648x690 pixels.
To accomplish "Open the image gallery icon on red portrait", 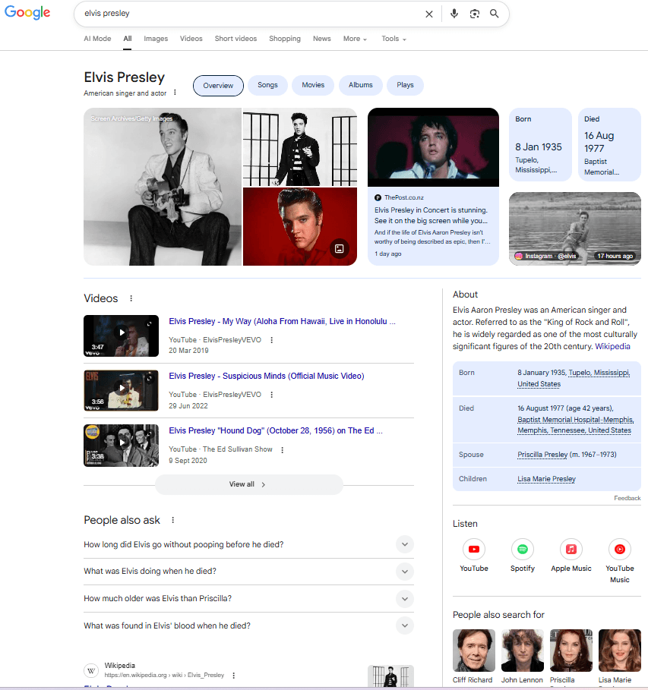I will pyautogui.click(x=340, y=249).
